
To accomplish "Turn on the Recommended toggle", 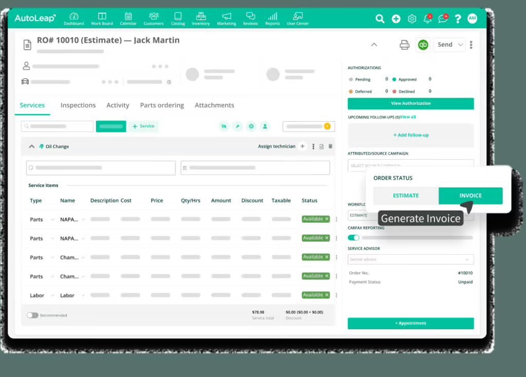I will click(x=31, y=315).
